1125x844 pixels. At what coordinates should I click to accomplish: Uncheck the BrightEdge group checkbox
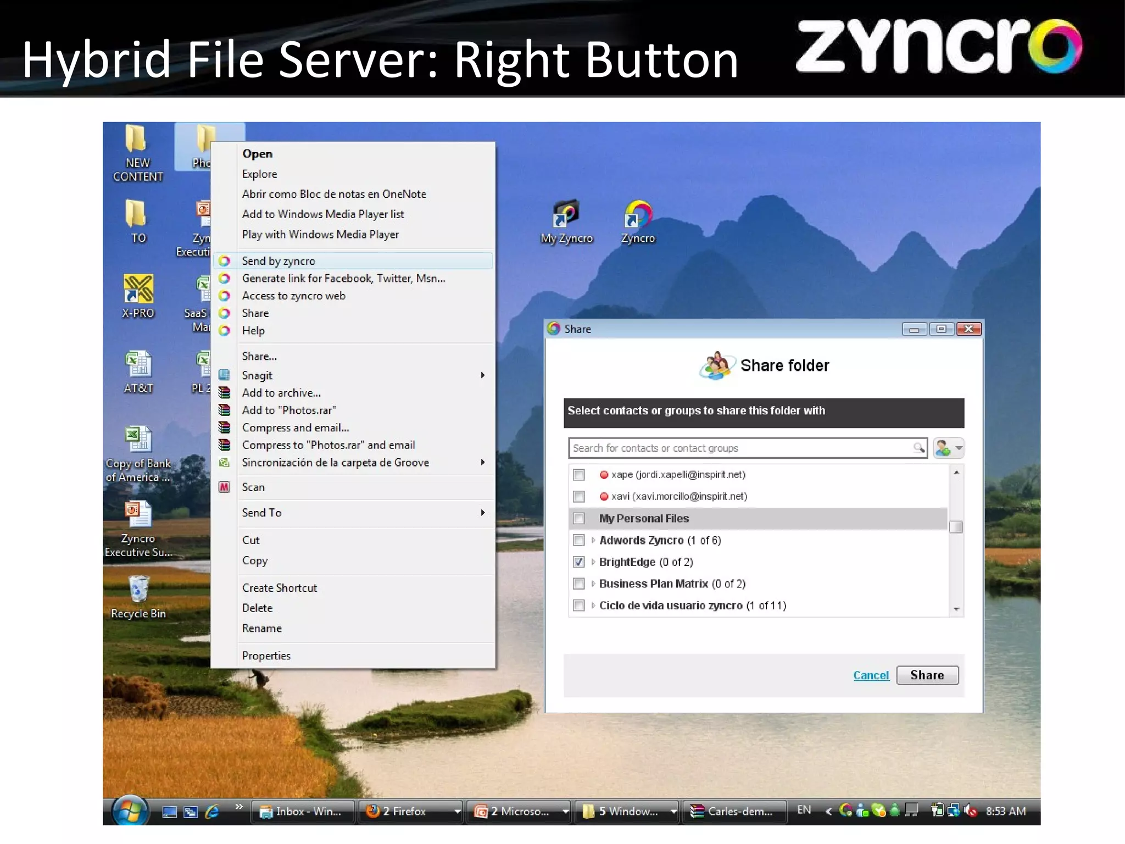click(578, 562)
